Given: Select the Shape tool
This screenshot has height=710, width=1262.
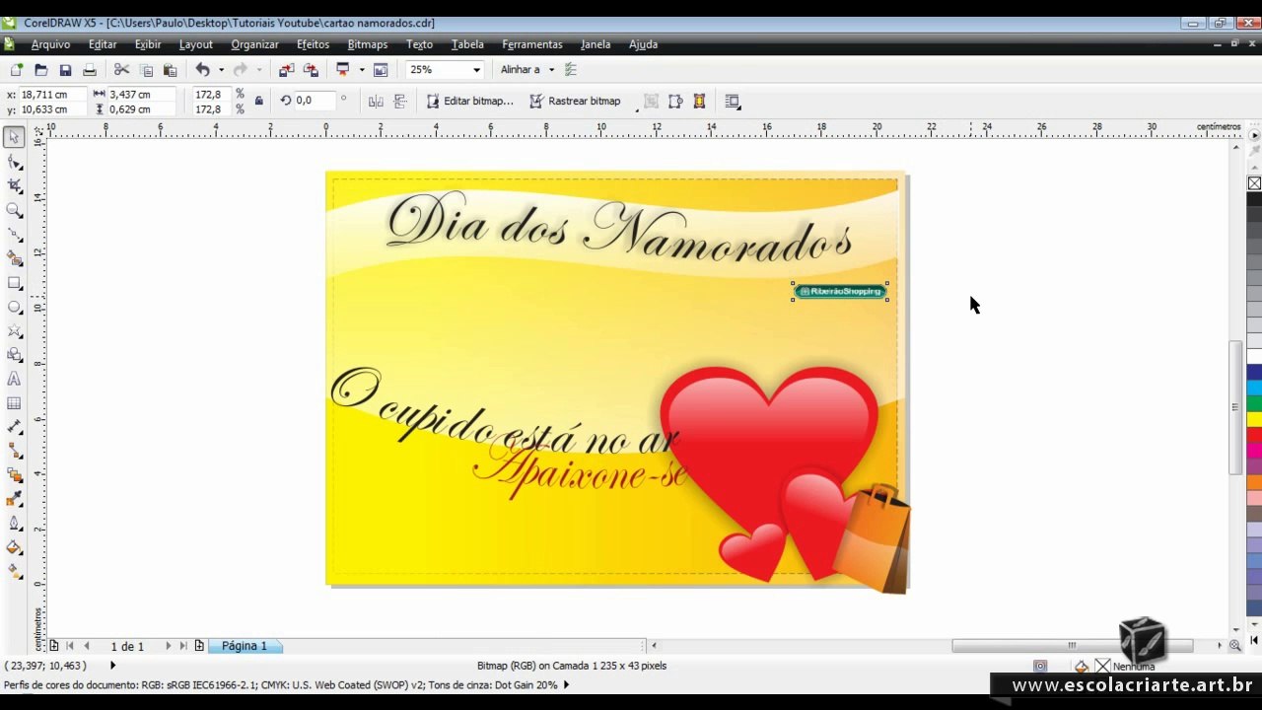Looking at the screenshot, I should pyautogui.click(x=15, y=162).
